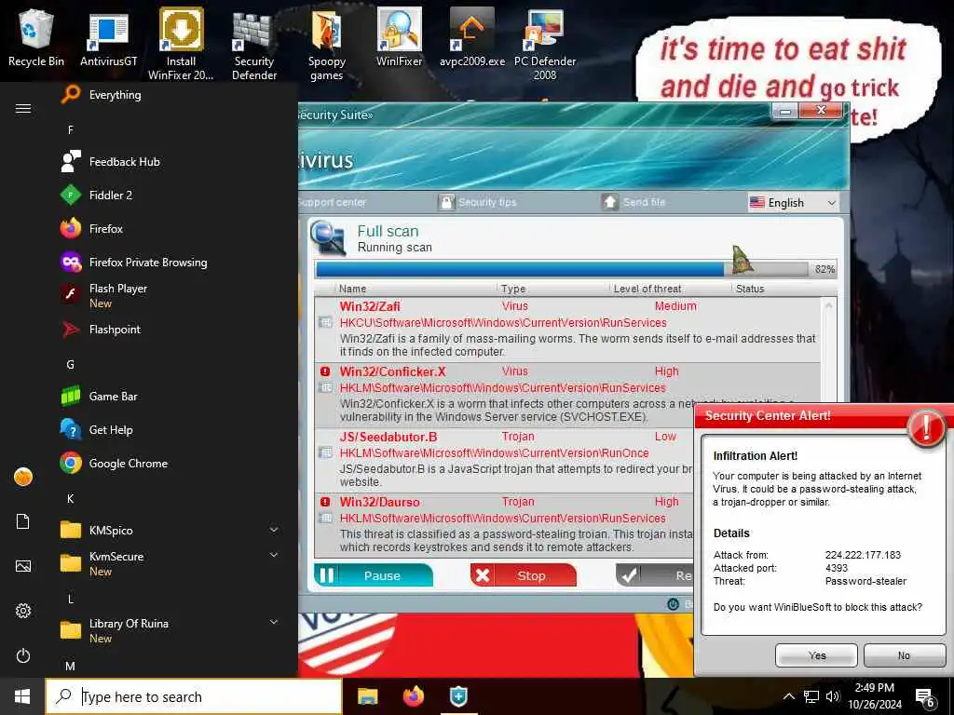Image resolution: width=954 pixels, height=715 pixels.
Task: Click the threat list scrollbar
Action: [x=828, y=350]
